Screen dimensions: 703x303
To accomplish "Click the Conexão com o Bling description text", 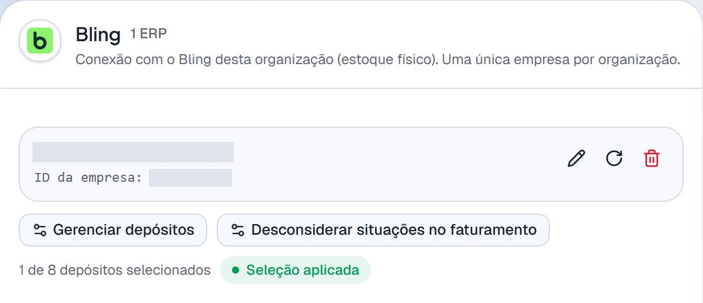I will pos(378,59).
